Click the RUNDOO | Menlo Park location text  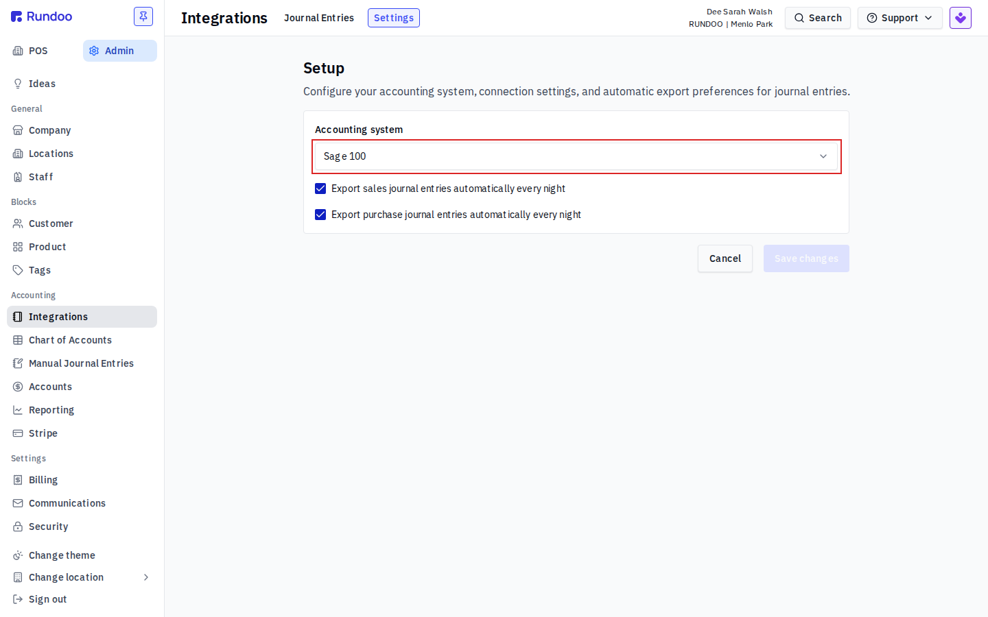pos(731,24)
